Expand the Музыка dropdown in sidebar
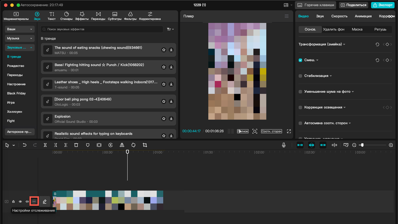The width and height of the screenshot is (398, 224). click(x=19, y=38)
